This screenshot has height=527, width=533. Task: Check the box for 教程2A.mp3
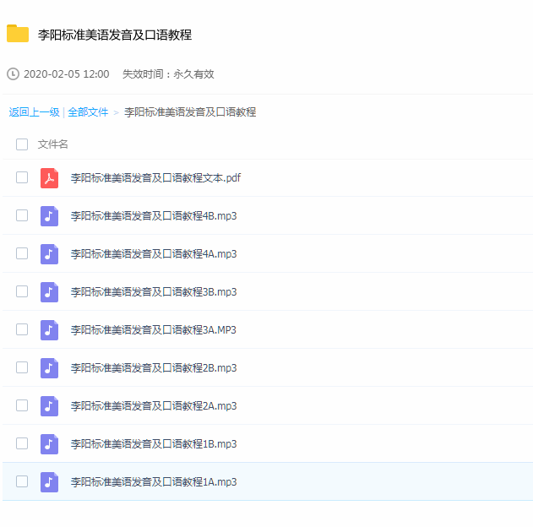tap(22, 405)
